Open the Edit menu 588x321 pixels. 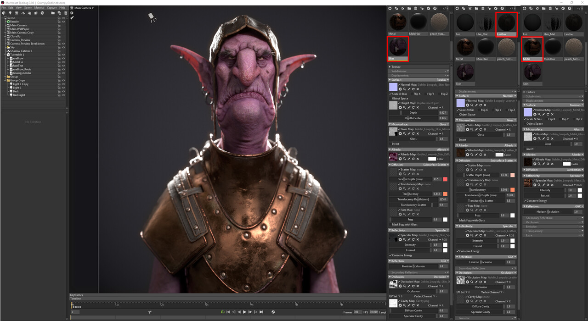10,8
